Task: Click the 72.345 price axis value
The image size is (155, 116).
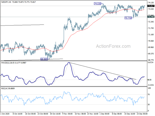Action: click(151, 22)
